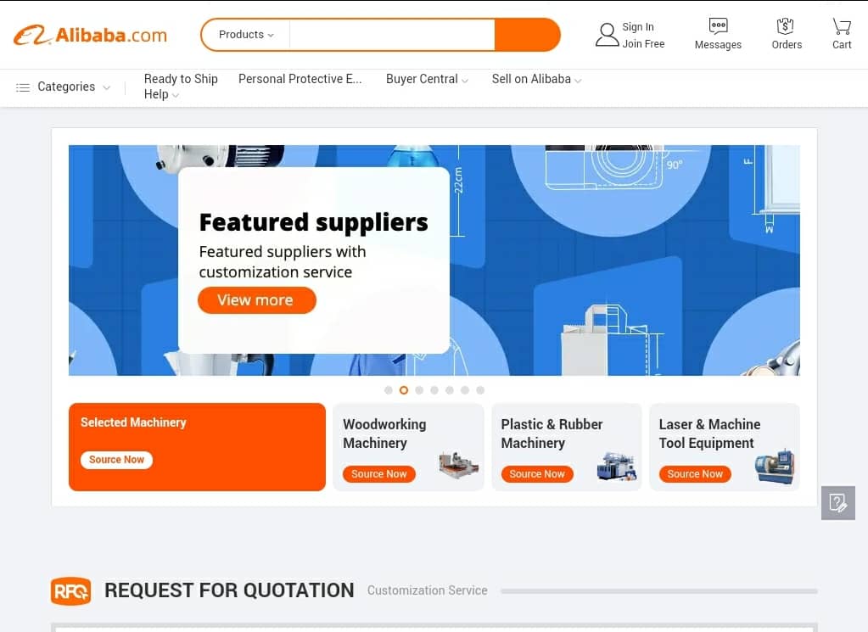Viewport: 868px width, 632px height.
Task: Open the Messages icon
Action: click(x=718, y=26)
